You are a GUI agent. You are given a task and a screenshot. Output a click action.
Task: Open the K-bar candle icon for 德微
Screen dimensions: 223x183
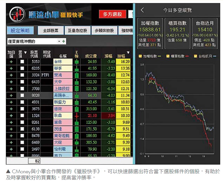77,109
